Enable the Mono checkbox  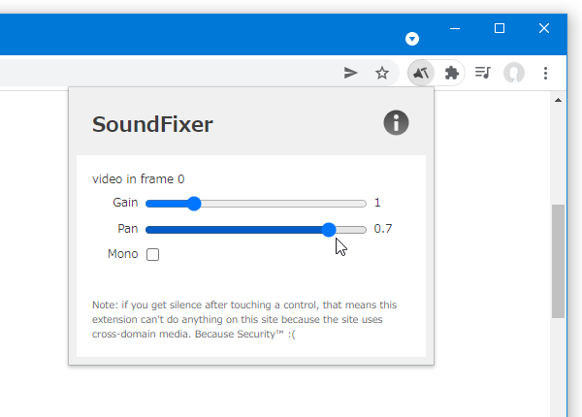pyautogui.click(x=152, y=254)
